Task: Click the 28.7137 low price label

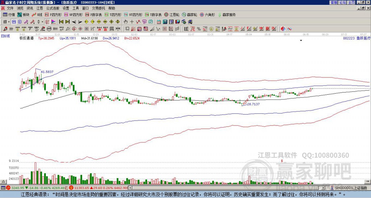Action: coord(253,104)
